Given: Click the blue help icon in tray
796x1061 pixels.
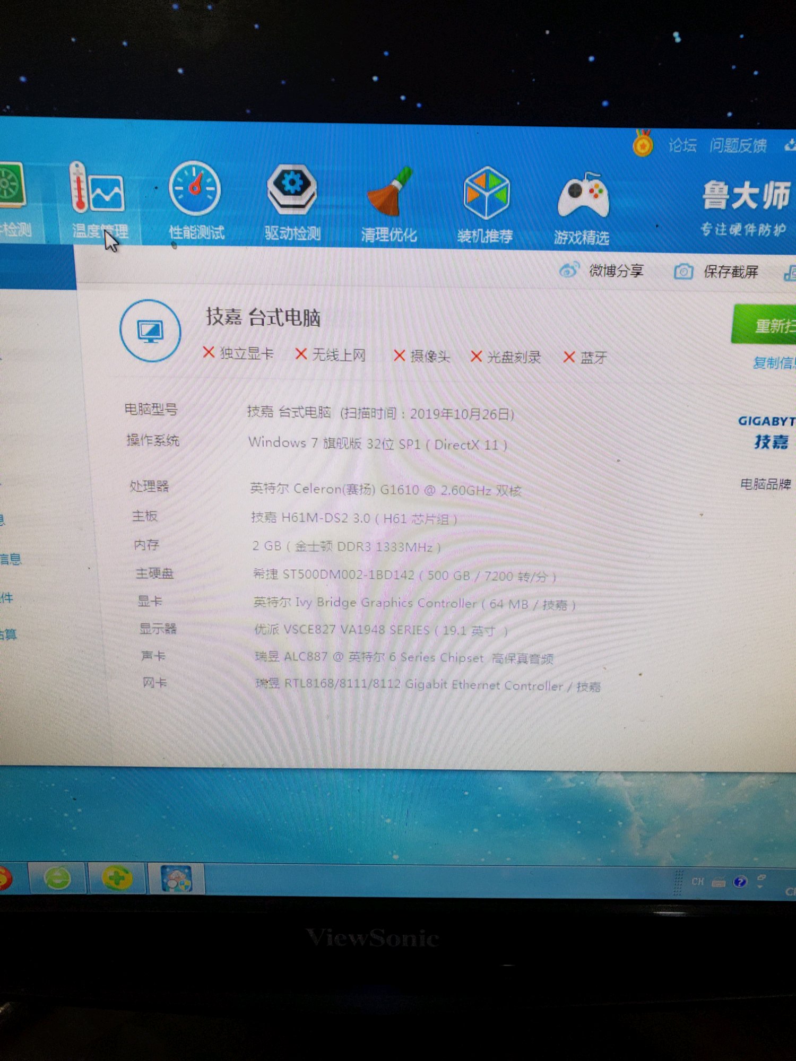Looking at the screenshot, I should 740,882.
